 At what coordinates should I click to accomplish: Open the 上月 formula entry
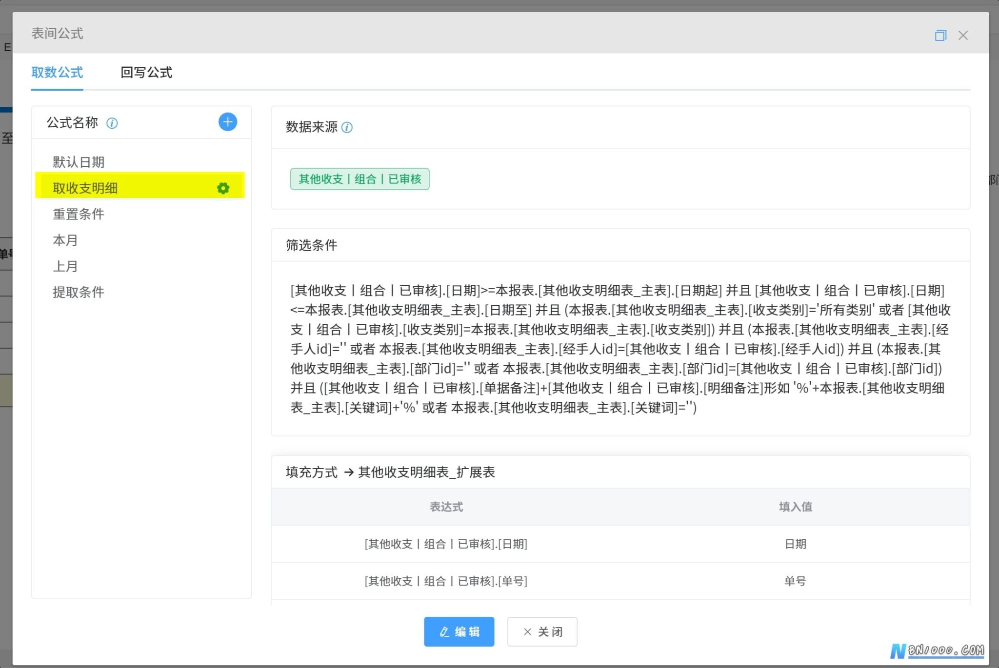pyautogui.click(x=65, y=266)
